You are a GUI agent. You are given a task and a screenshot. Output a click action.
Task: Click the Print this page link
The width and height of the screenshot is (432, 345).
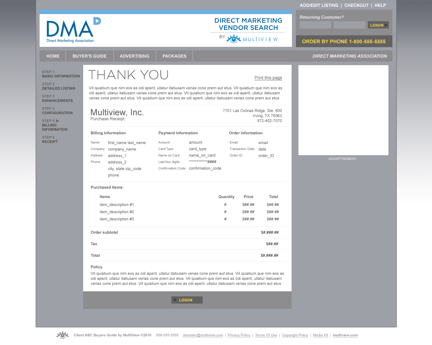point(268,78)
